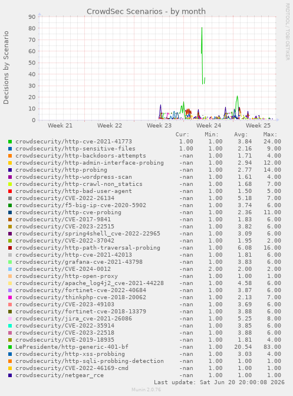Image resolution: width=293 pixels, height=396 pixels.
Task: Click the Week 25 axis label
Action: click(x=258, y=126)
